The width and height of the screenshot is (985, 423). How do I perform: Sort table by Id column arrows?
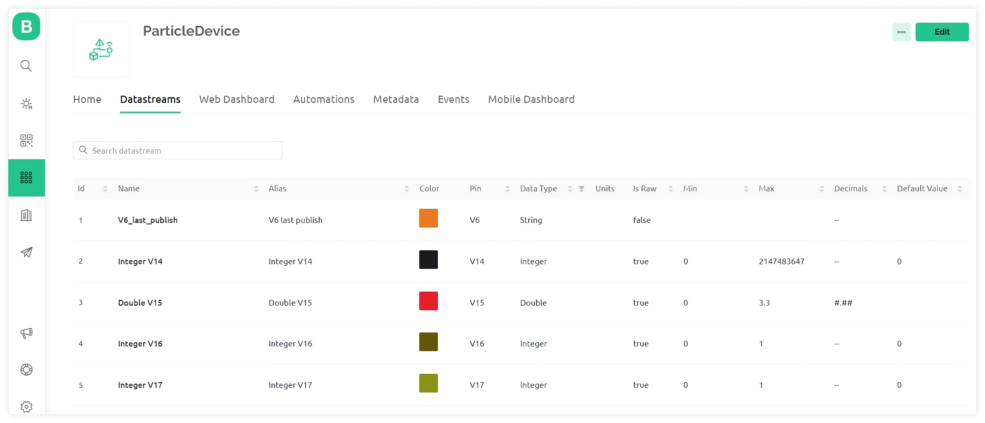(x=105, y=188)
